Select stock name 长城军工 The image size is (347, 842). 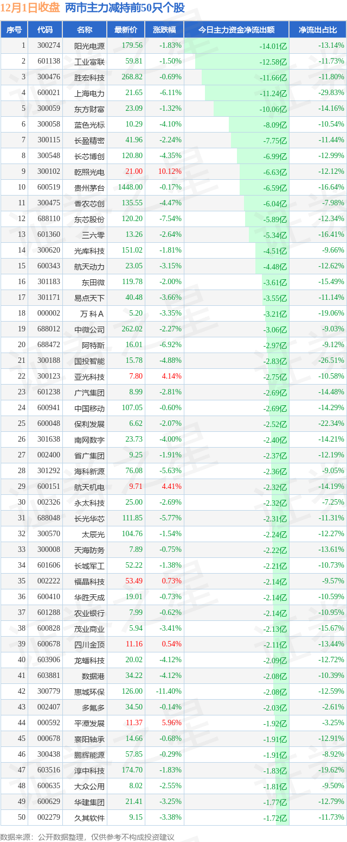pyautogui.click(x=89, y=565)
